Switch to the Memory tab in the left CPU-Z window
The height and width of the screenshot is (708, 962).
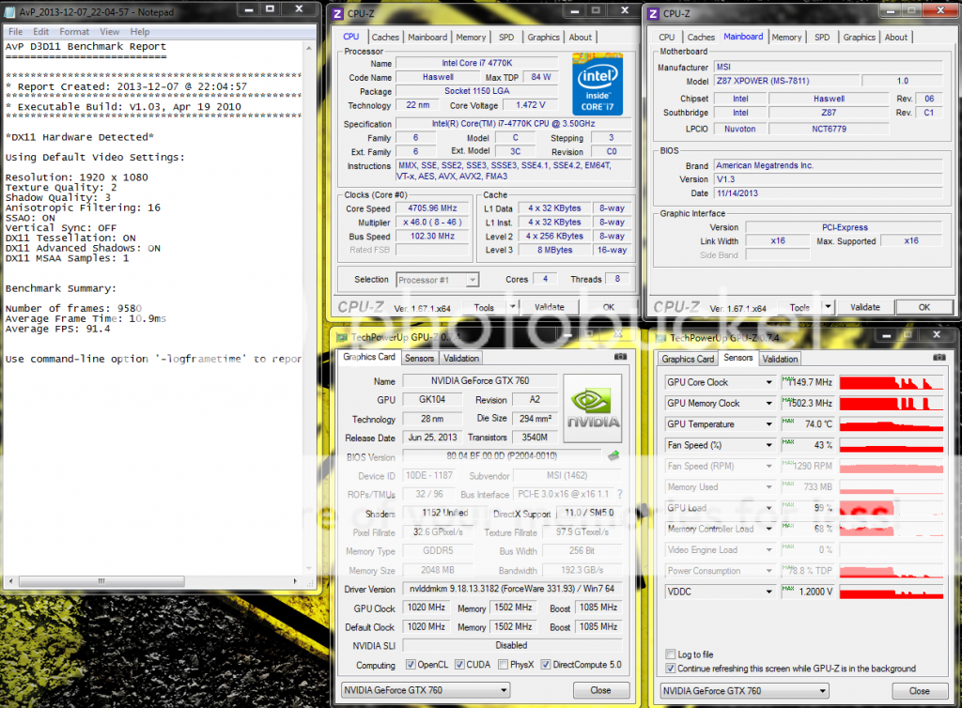pos(471,38)
